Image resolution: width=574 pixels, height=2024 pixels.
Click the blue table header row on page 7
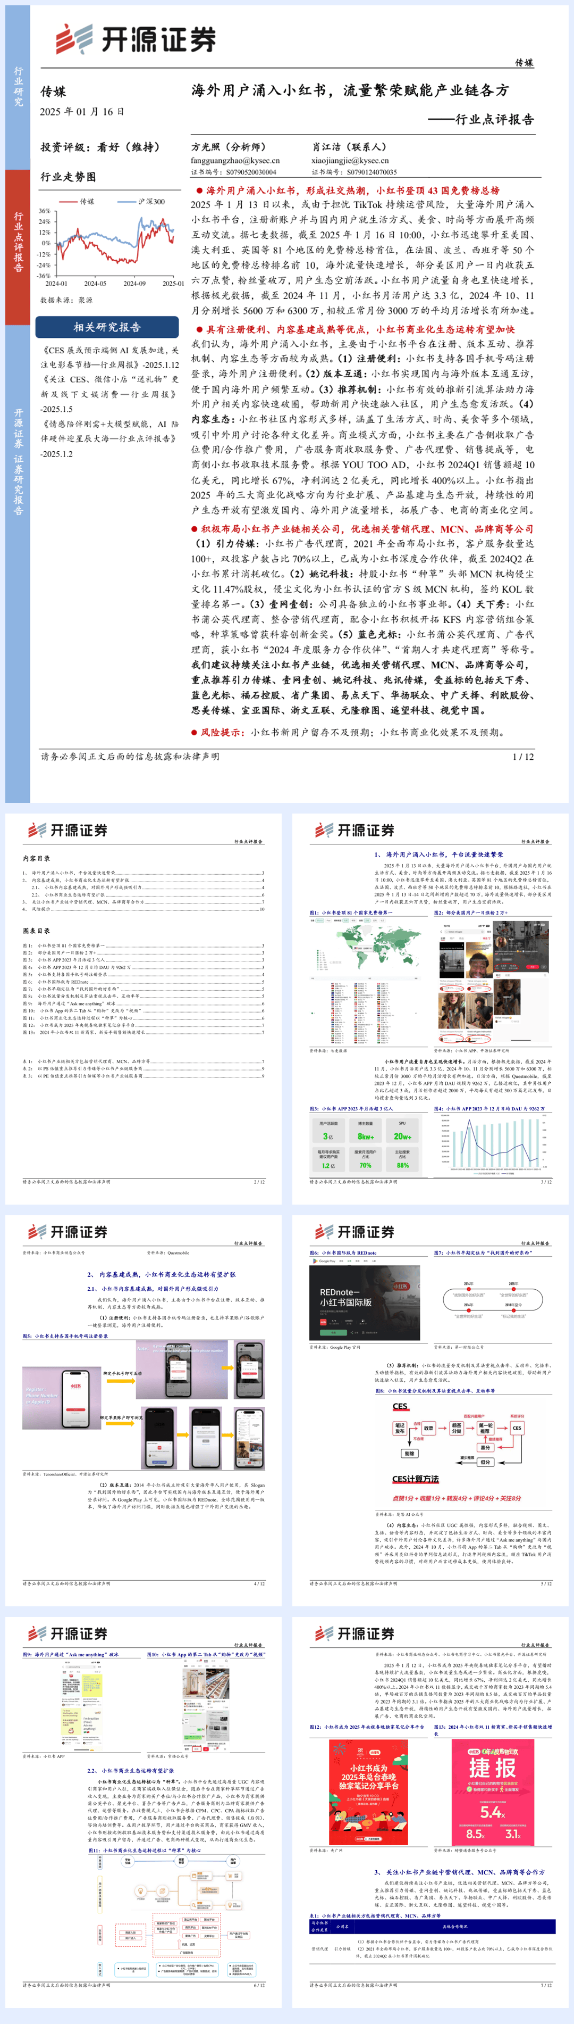click(432, 1927)
